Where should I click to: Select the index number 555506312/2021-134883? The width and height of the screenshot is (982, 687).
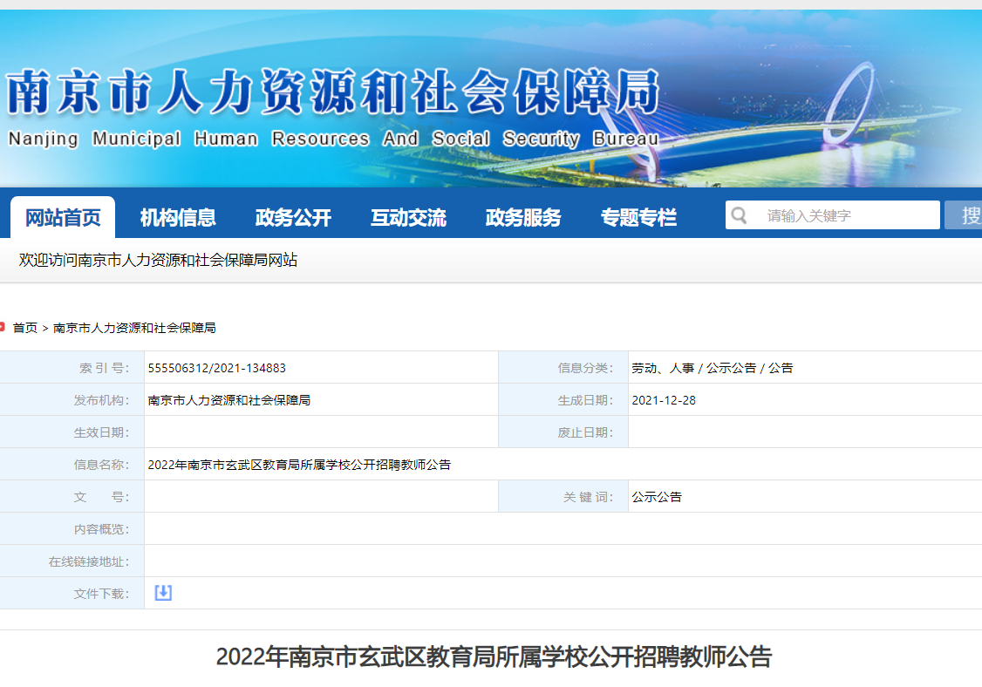coord(216,368)
